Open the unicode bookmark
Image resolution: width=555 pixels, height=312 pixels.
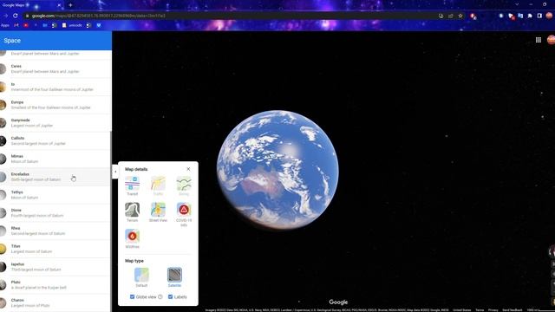pyautogui.click(x=72, y=25)
